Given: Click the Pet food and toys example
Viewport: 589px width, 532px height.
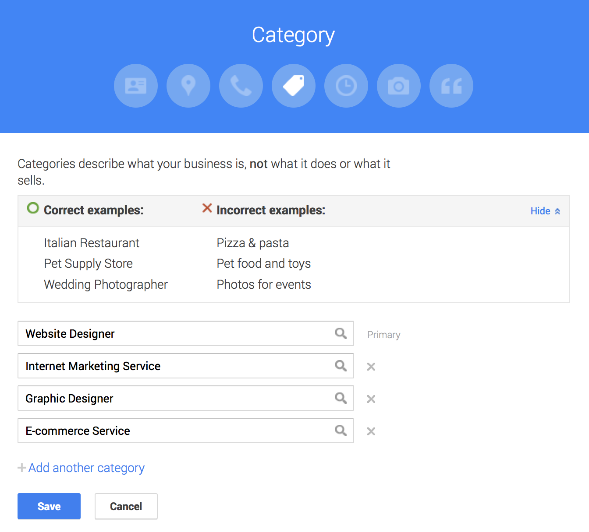Looking at the screenshot, I should [x=263, y=264].
